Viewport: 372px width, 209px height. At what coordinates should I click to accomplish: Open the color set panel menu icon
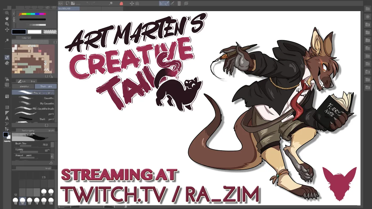(x=55, y=42)
